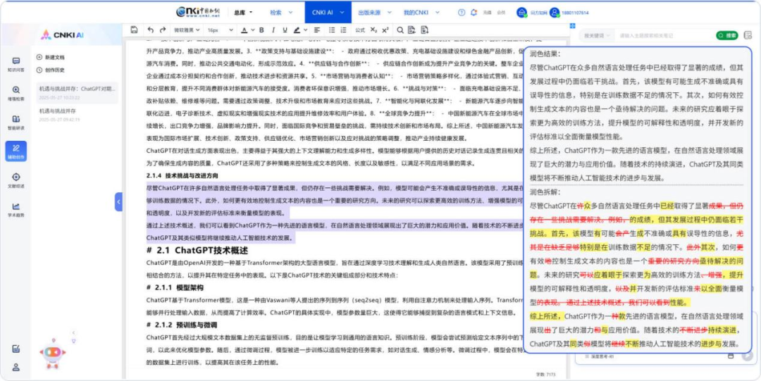The image size is (761, 381).
Task: Open the 增强检索 sidebar module
Action: coord(16,93)
